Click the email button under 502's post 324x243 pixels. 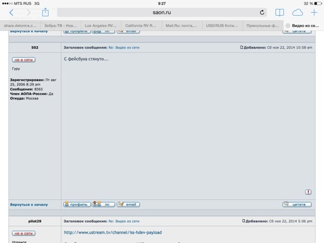[x=128, y=204]
